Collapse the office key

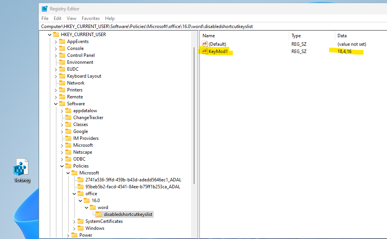coord(74,194)
